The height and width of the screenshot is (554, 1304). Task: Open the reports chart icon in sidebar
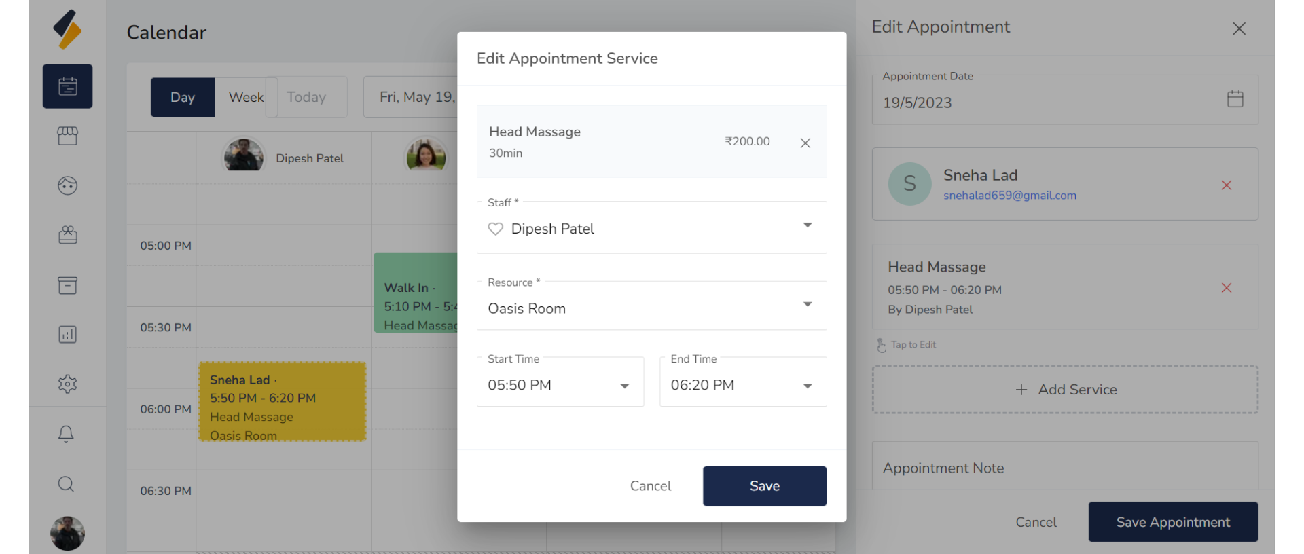[x=67, y=334]
